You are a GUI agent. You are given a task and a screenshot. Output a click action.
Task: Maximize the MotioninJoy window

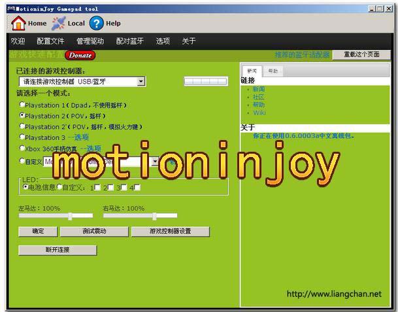pos(380,9)
